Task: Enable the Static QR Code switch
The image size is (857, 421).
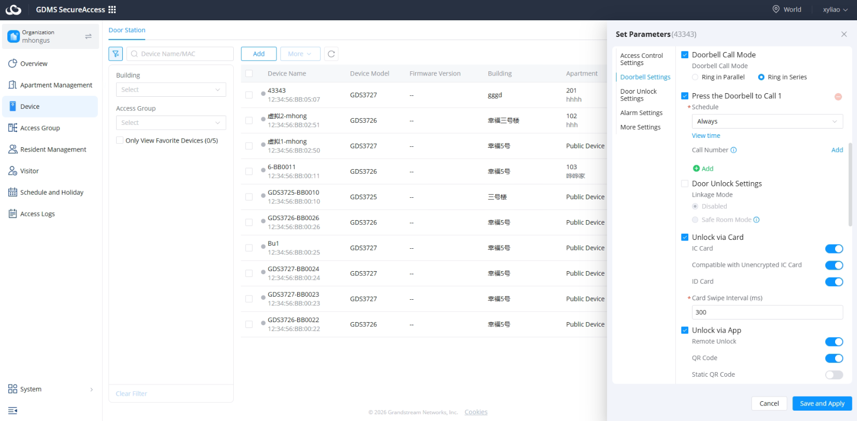Action: point(834,375)
